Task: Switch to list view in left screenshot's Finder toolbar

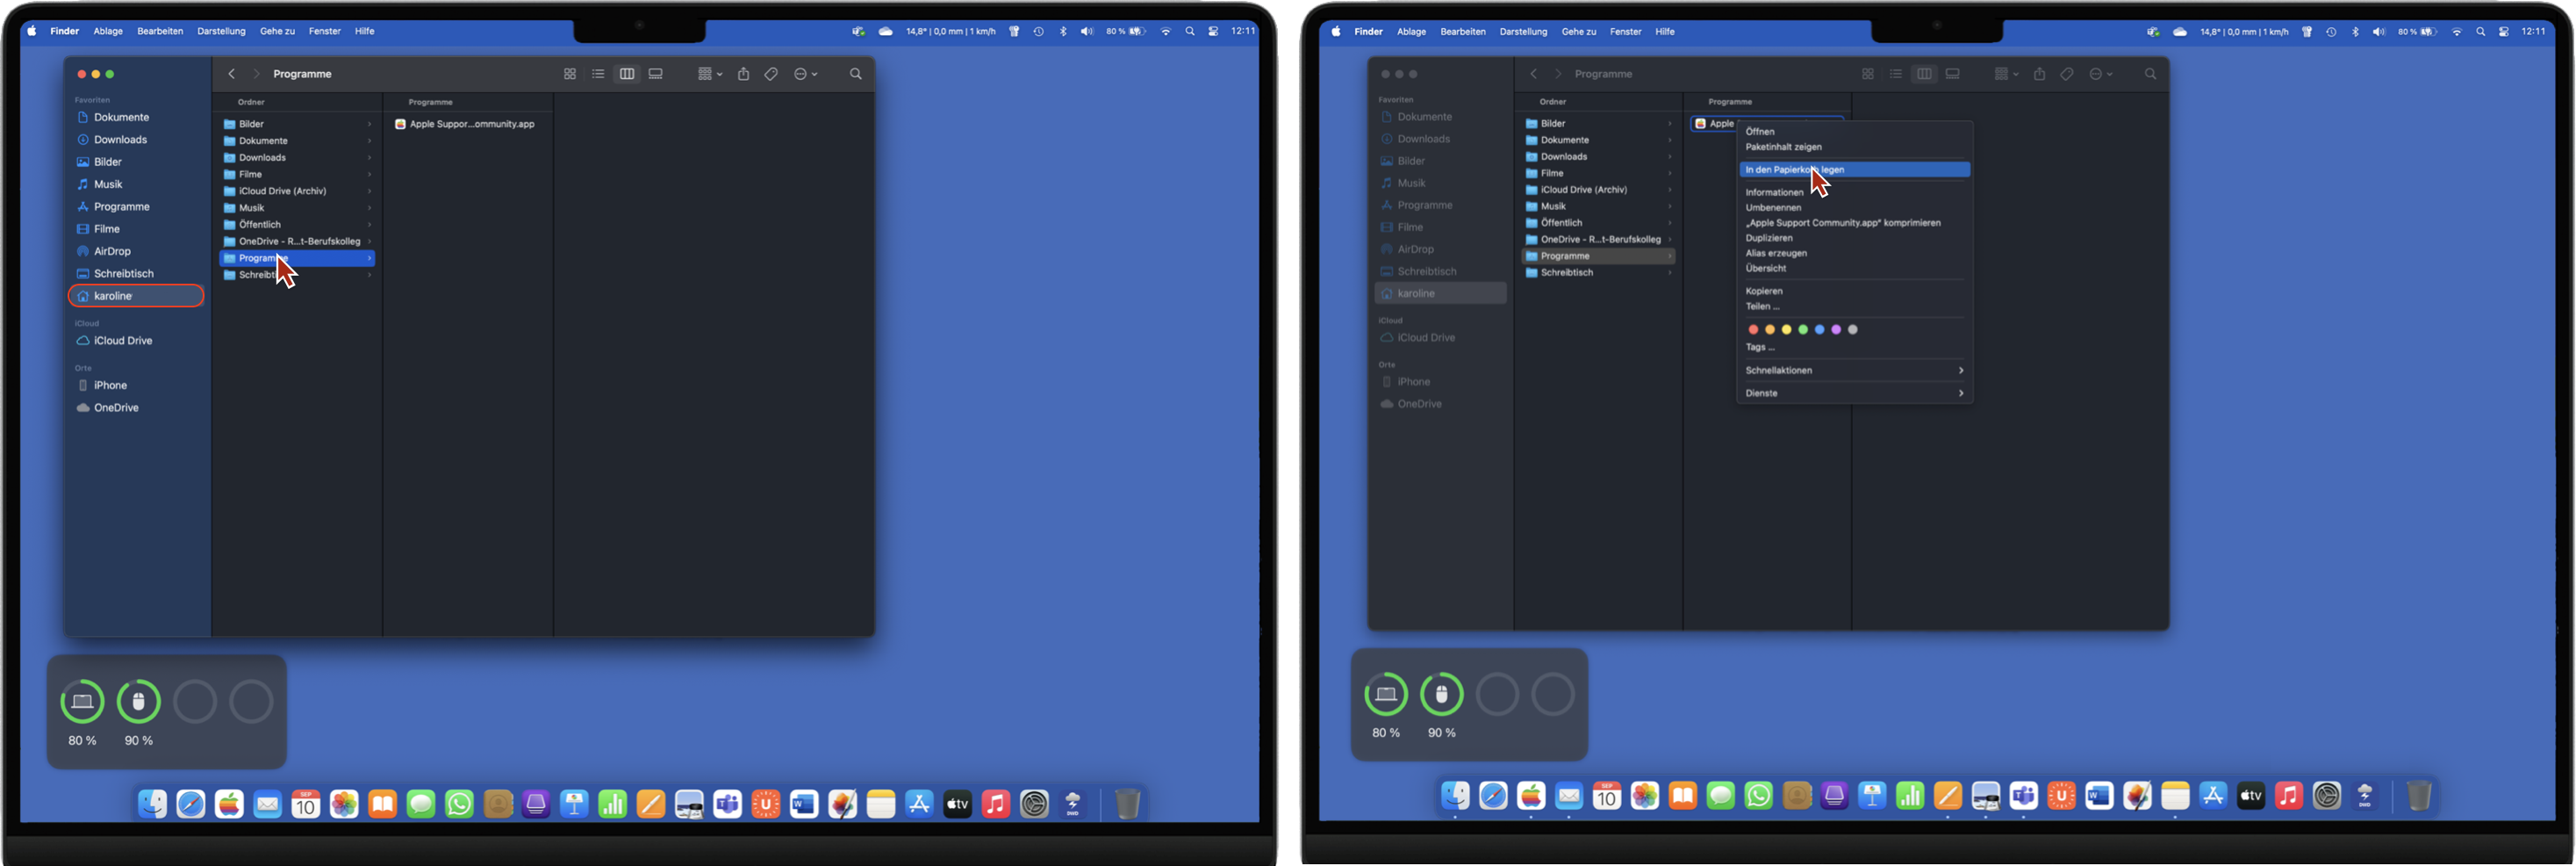Action: click(598, 74)
